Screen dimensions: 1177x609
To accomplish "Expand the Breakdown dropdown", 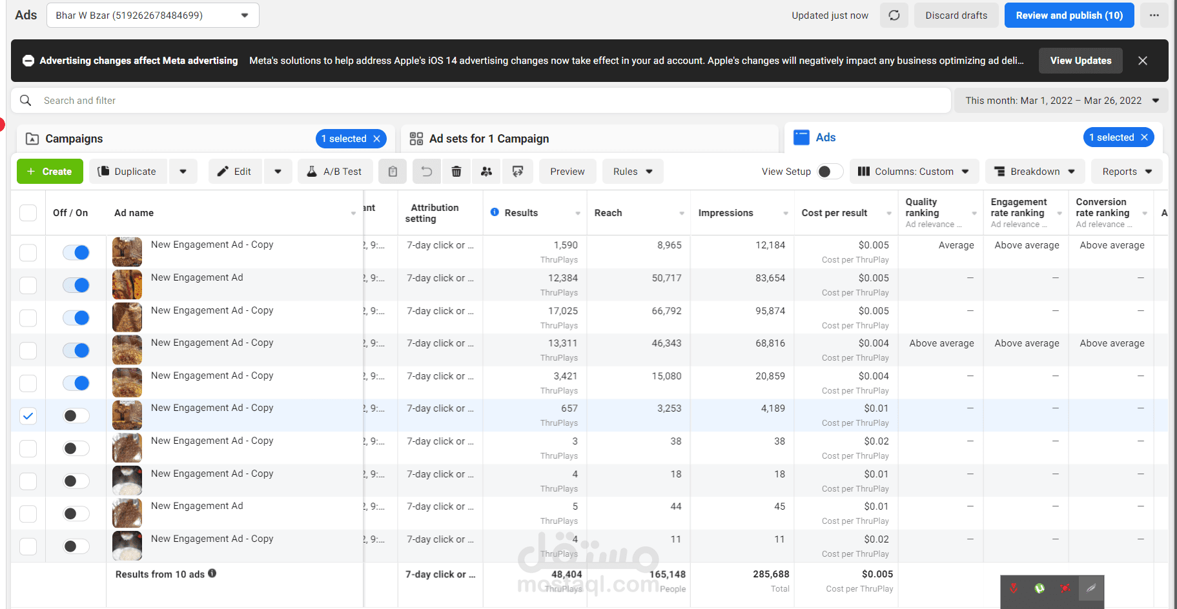I will pos(1034,172).
